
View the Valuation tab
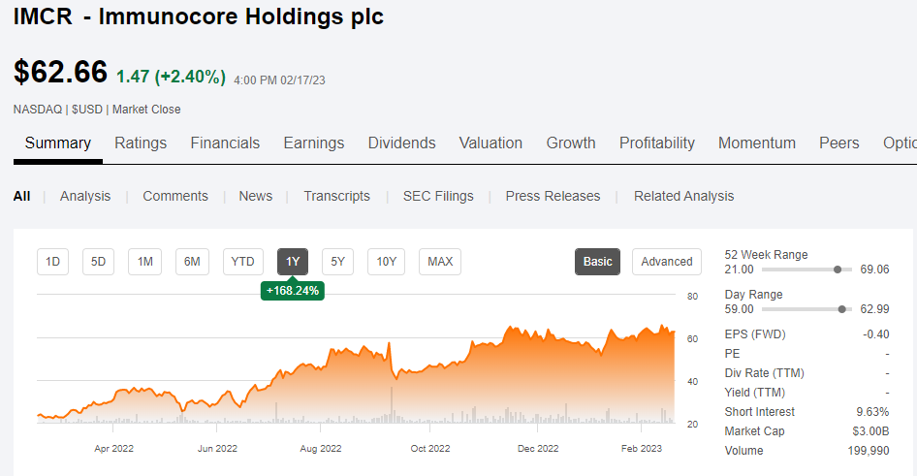click(x=490, y=143)
